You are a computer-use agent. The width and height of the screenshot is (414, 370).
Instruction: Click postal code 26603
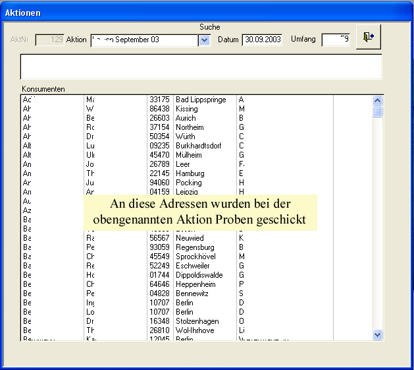pyautogui.click(x=159, y=118)
